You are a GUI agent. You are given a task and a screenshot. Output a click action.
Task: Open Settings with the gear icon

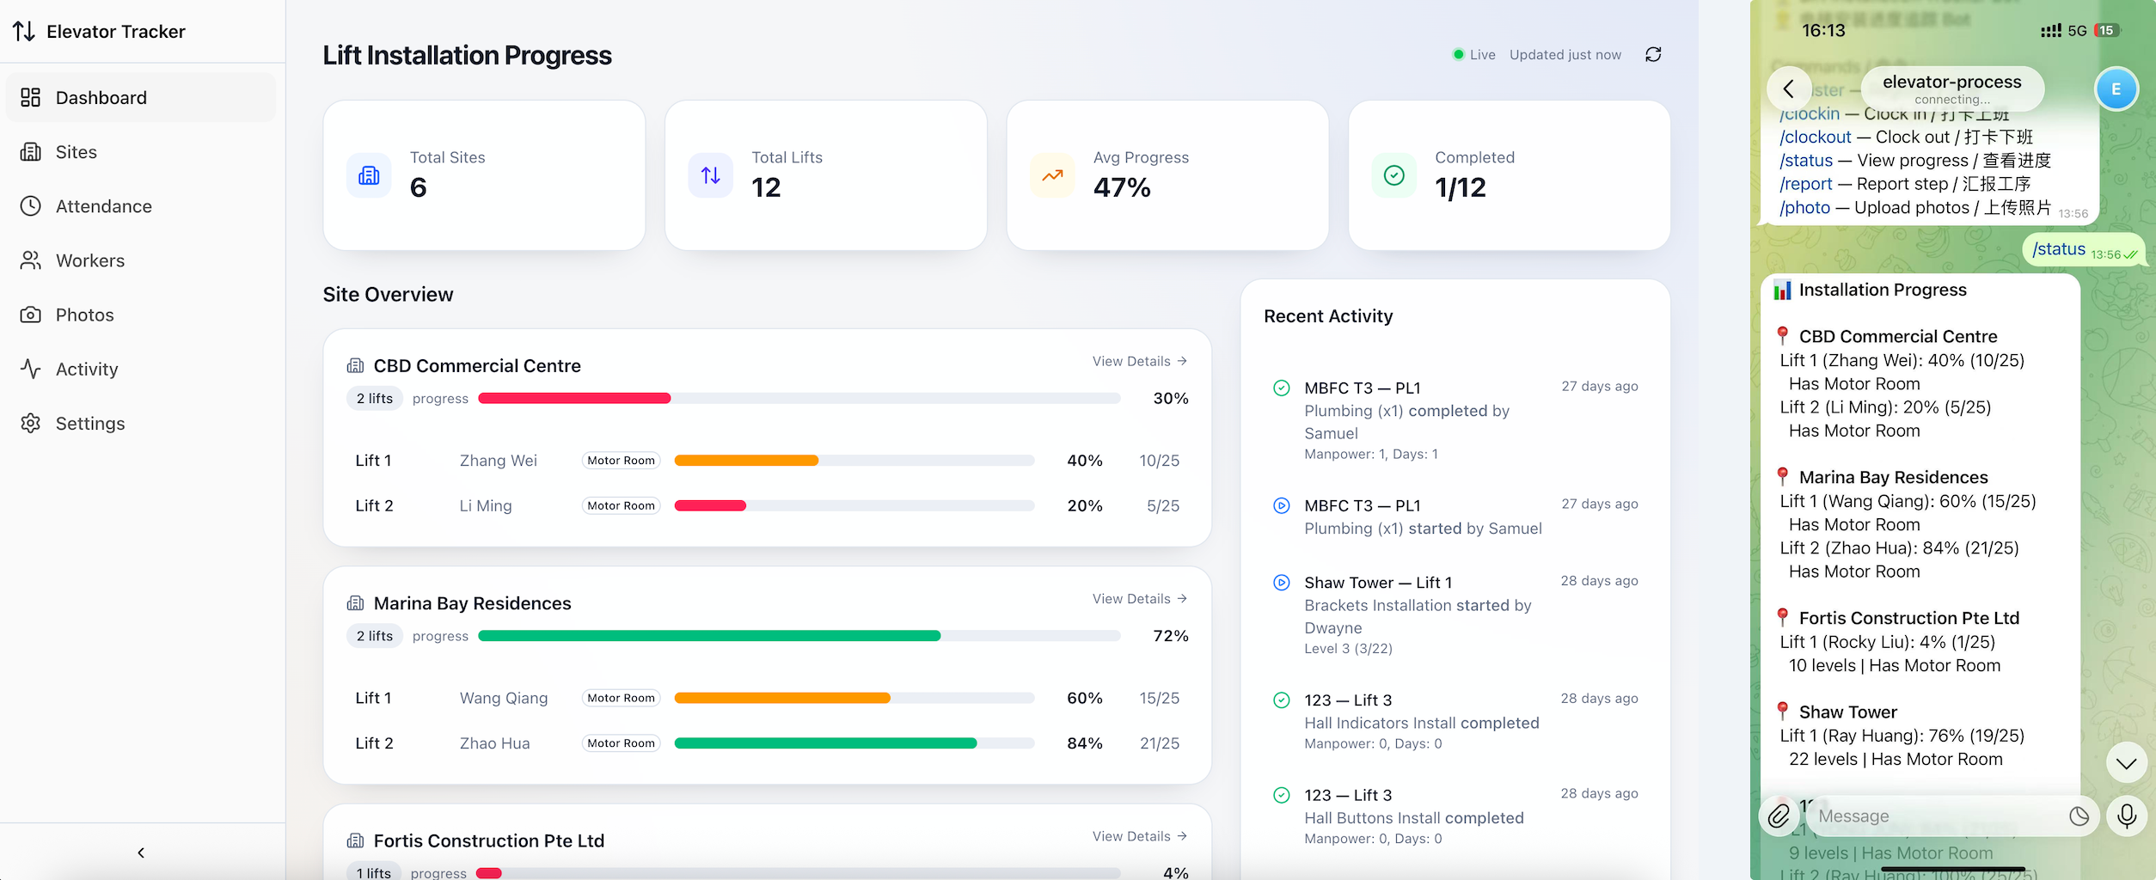(31, 423)
